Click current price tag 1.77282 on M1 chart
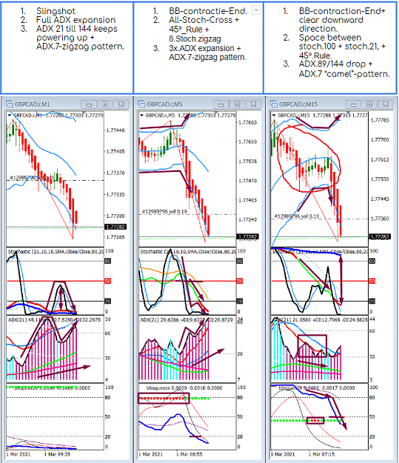This screenshot has height=463, width=399. (115, 227)
